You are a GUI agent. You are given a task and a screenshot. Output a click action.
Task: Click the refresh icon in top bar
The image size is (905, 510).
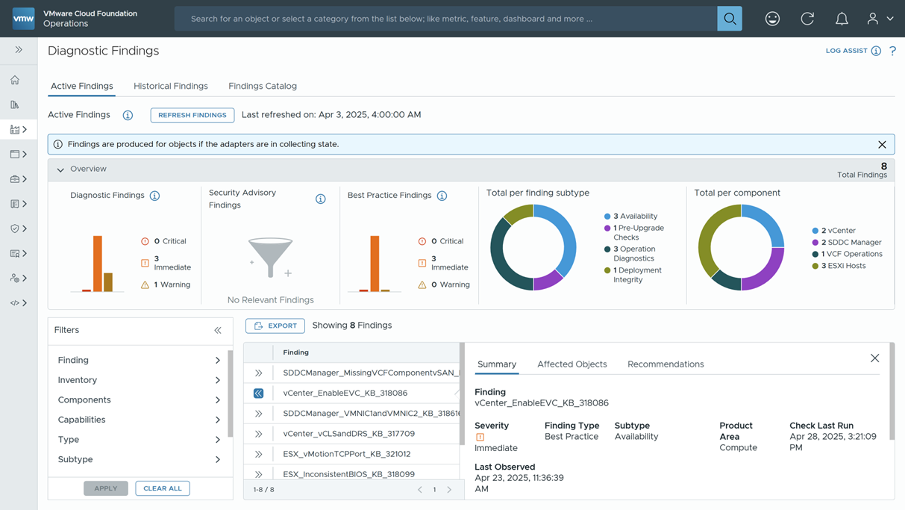click(x=807, y=19)
